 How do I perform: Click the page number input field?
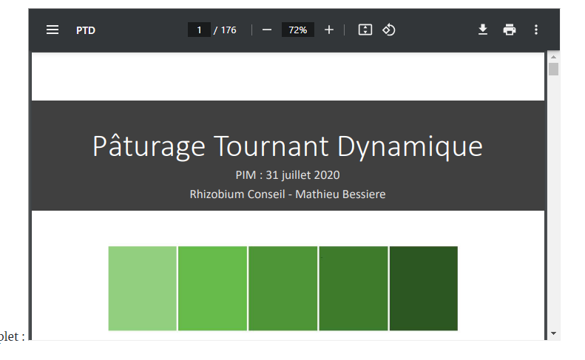pos(199,30)
